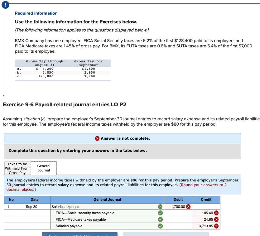Select the Salaries payable account cell

(x=107, y=226)
